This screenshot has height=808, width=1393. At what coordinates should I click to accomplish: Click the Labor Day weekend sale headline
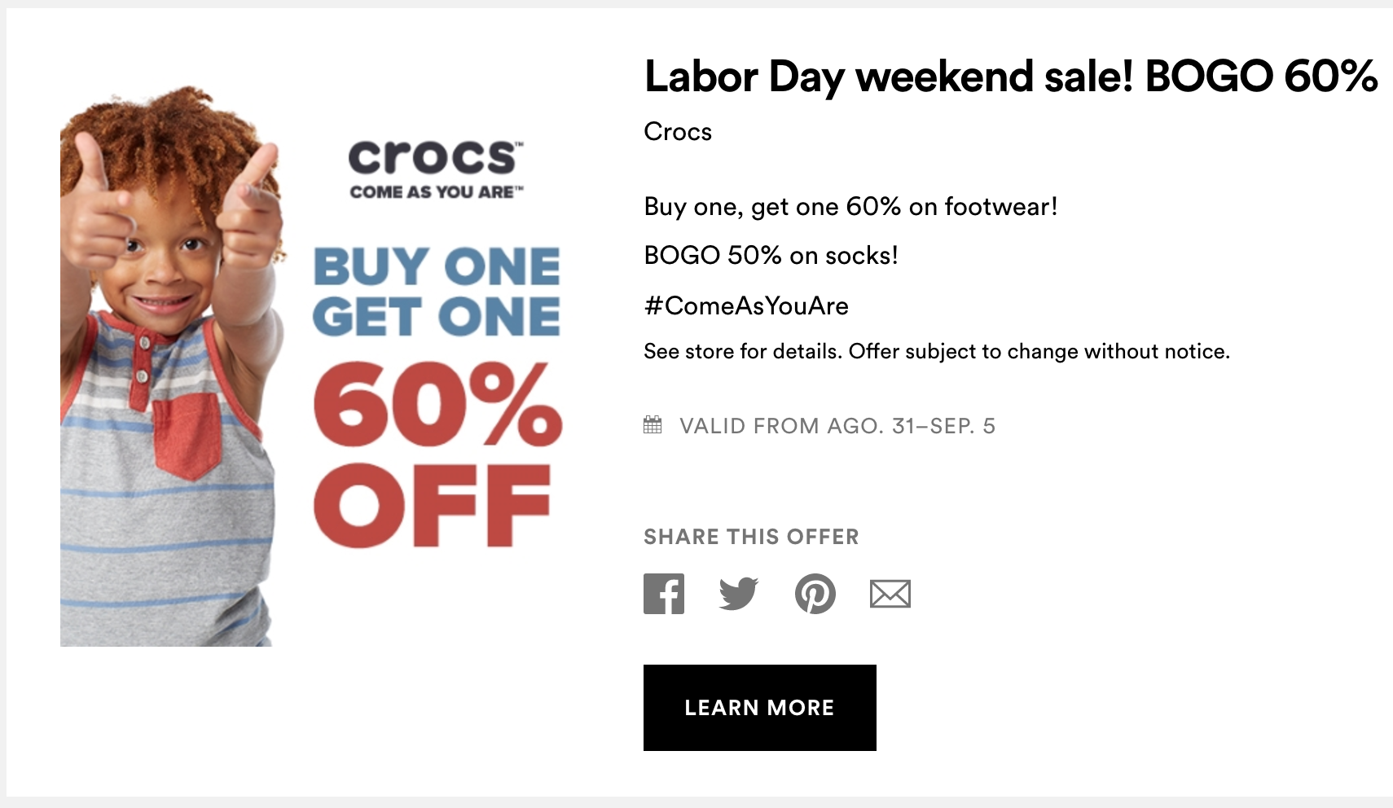(x=1010, y=77)
